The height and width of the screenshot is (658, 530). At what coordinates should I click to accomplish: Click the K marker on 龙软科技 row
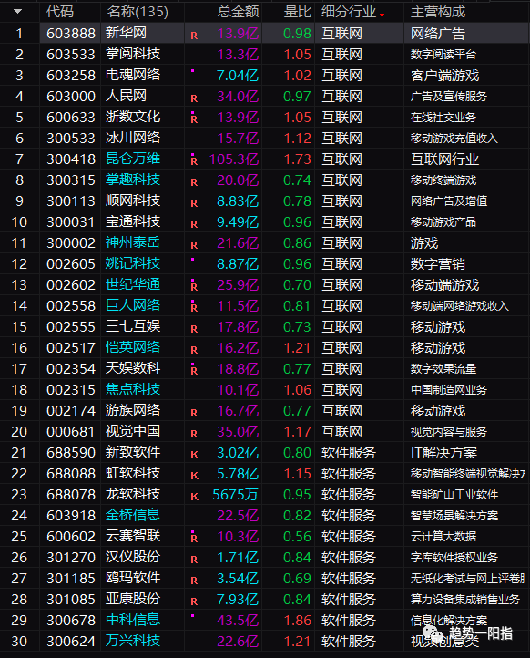194,497
